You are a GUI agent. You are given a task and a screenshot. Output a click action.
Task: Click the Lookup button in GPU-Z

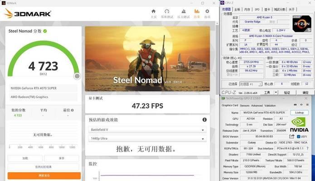[299, 113]
